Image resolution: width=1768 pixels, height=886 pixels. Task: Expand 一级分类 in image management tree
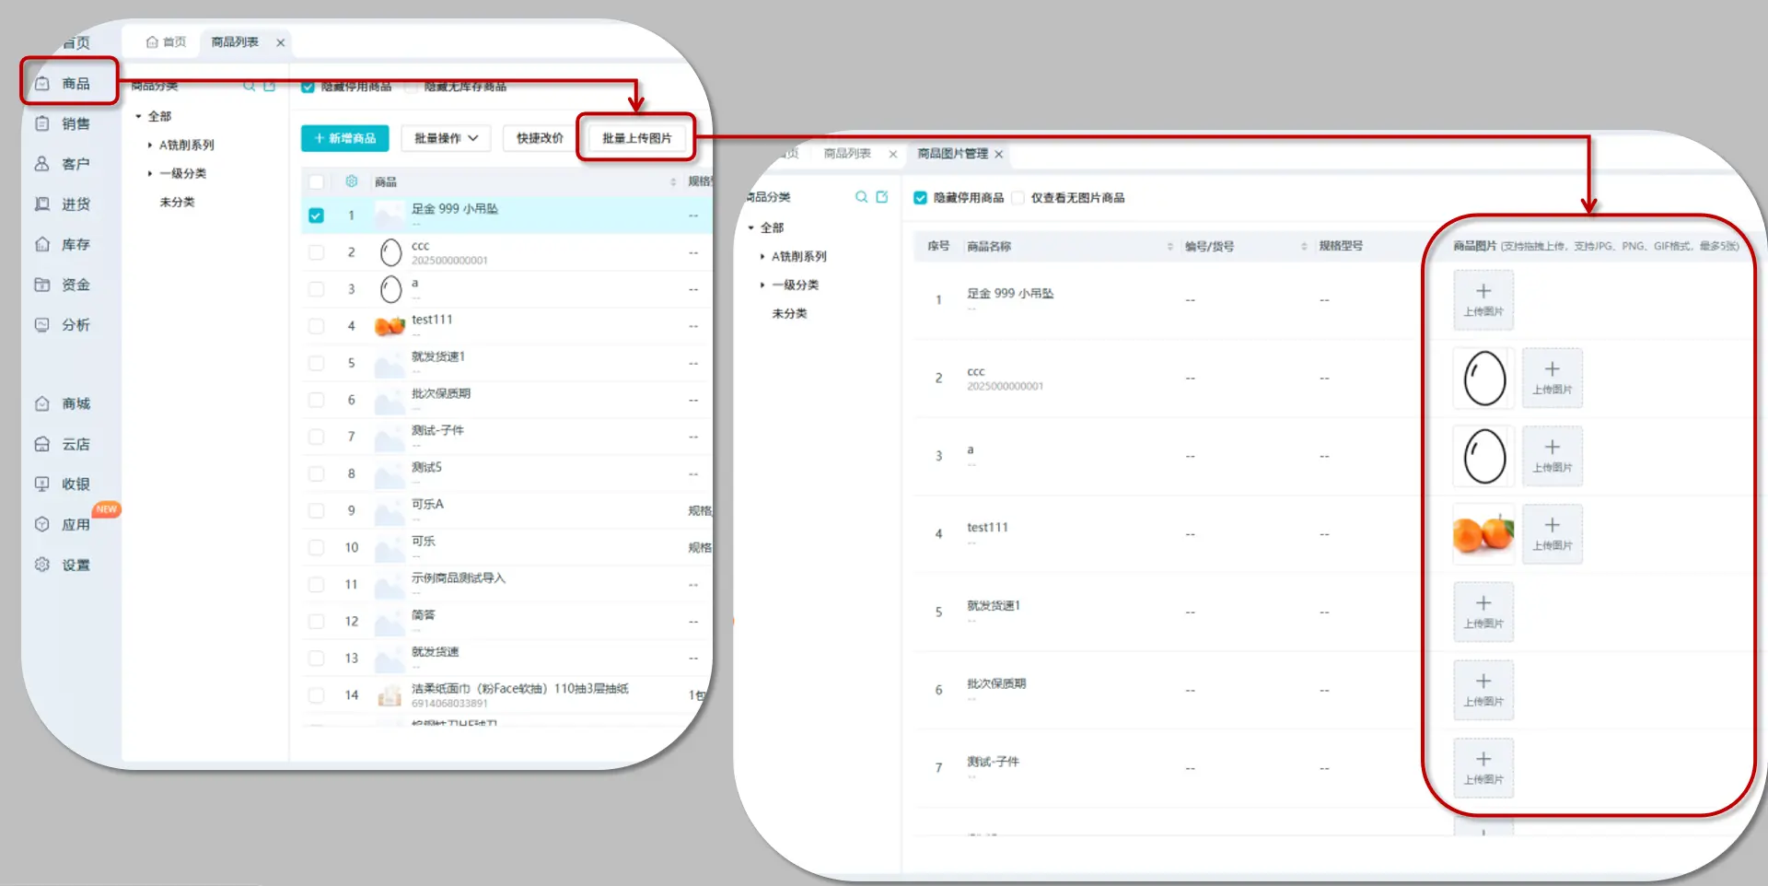[762, 286]
